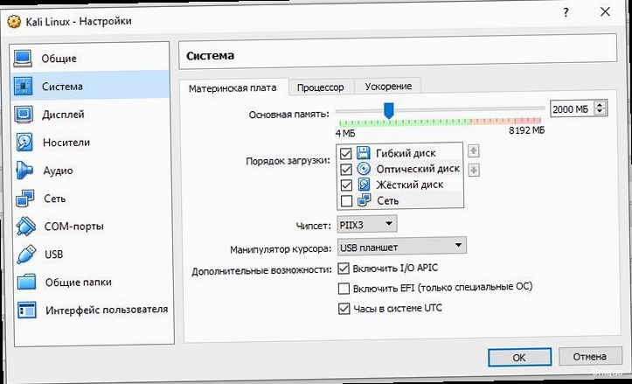Open the Аудио speaker icon
This screenshot has height=384, width=632.
pos(25,171)
